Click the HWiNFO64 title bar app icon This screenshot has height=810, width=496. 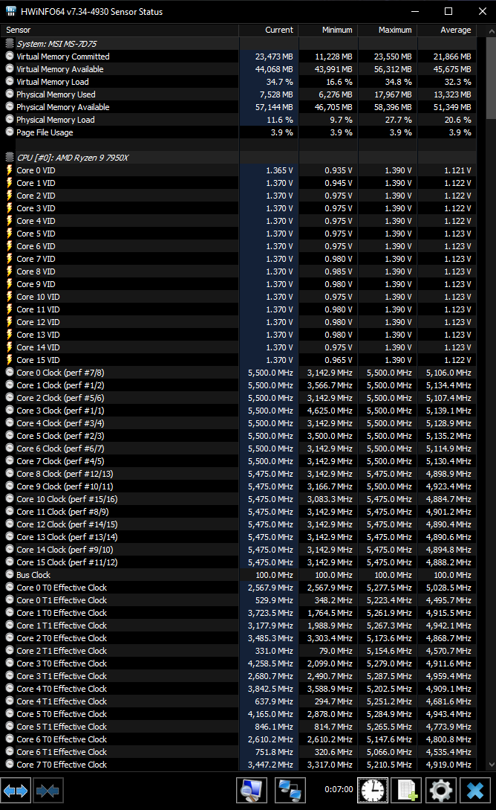(x=11, y=11)
